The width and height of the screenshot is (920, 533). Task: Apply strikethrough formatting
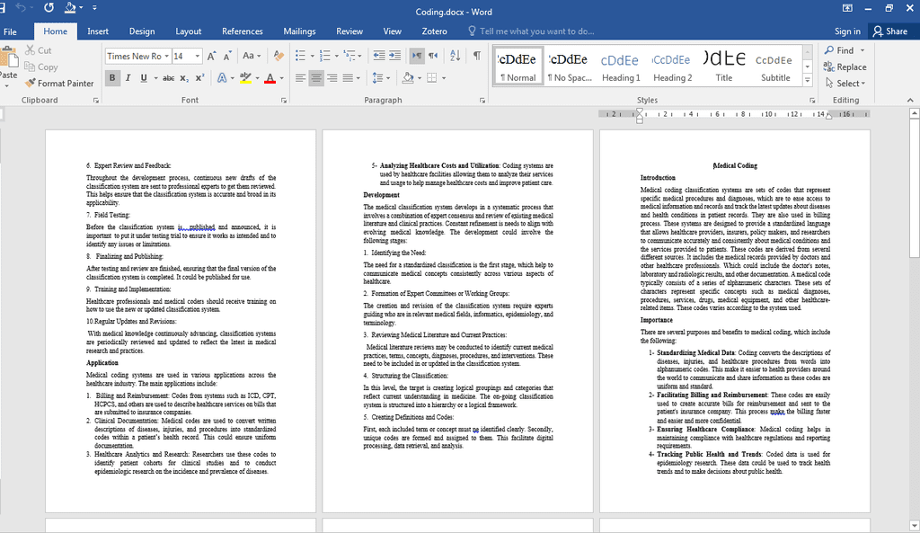coord(168,78)
